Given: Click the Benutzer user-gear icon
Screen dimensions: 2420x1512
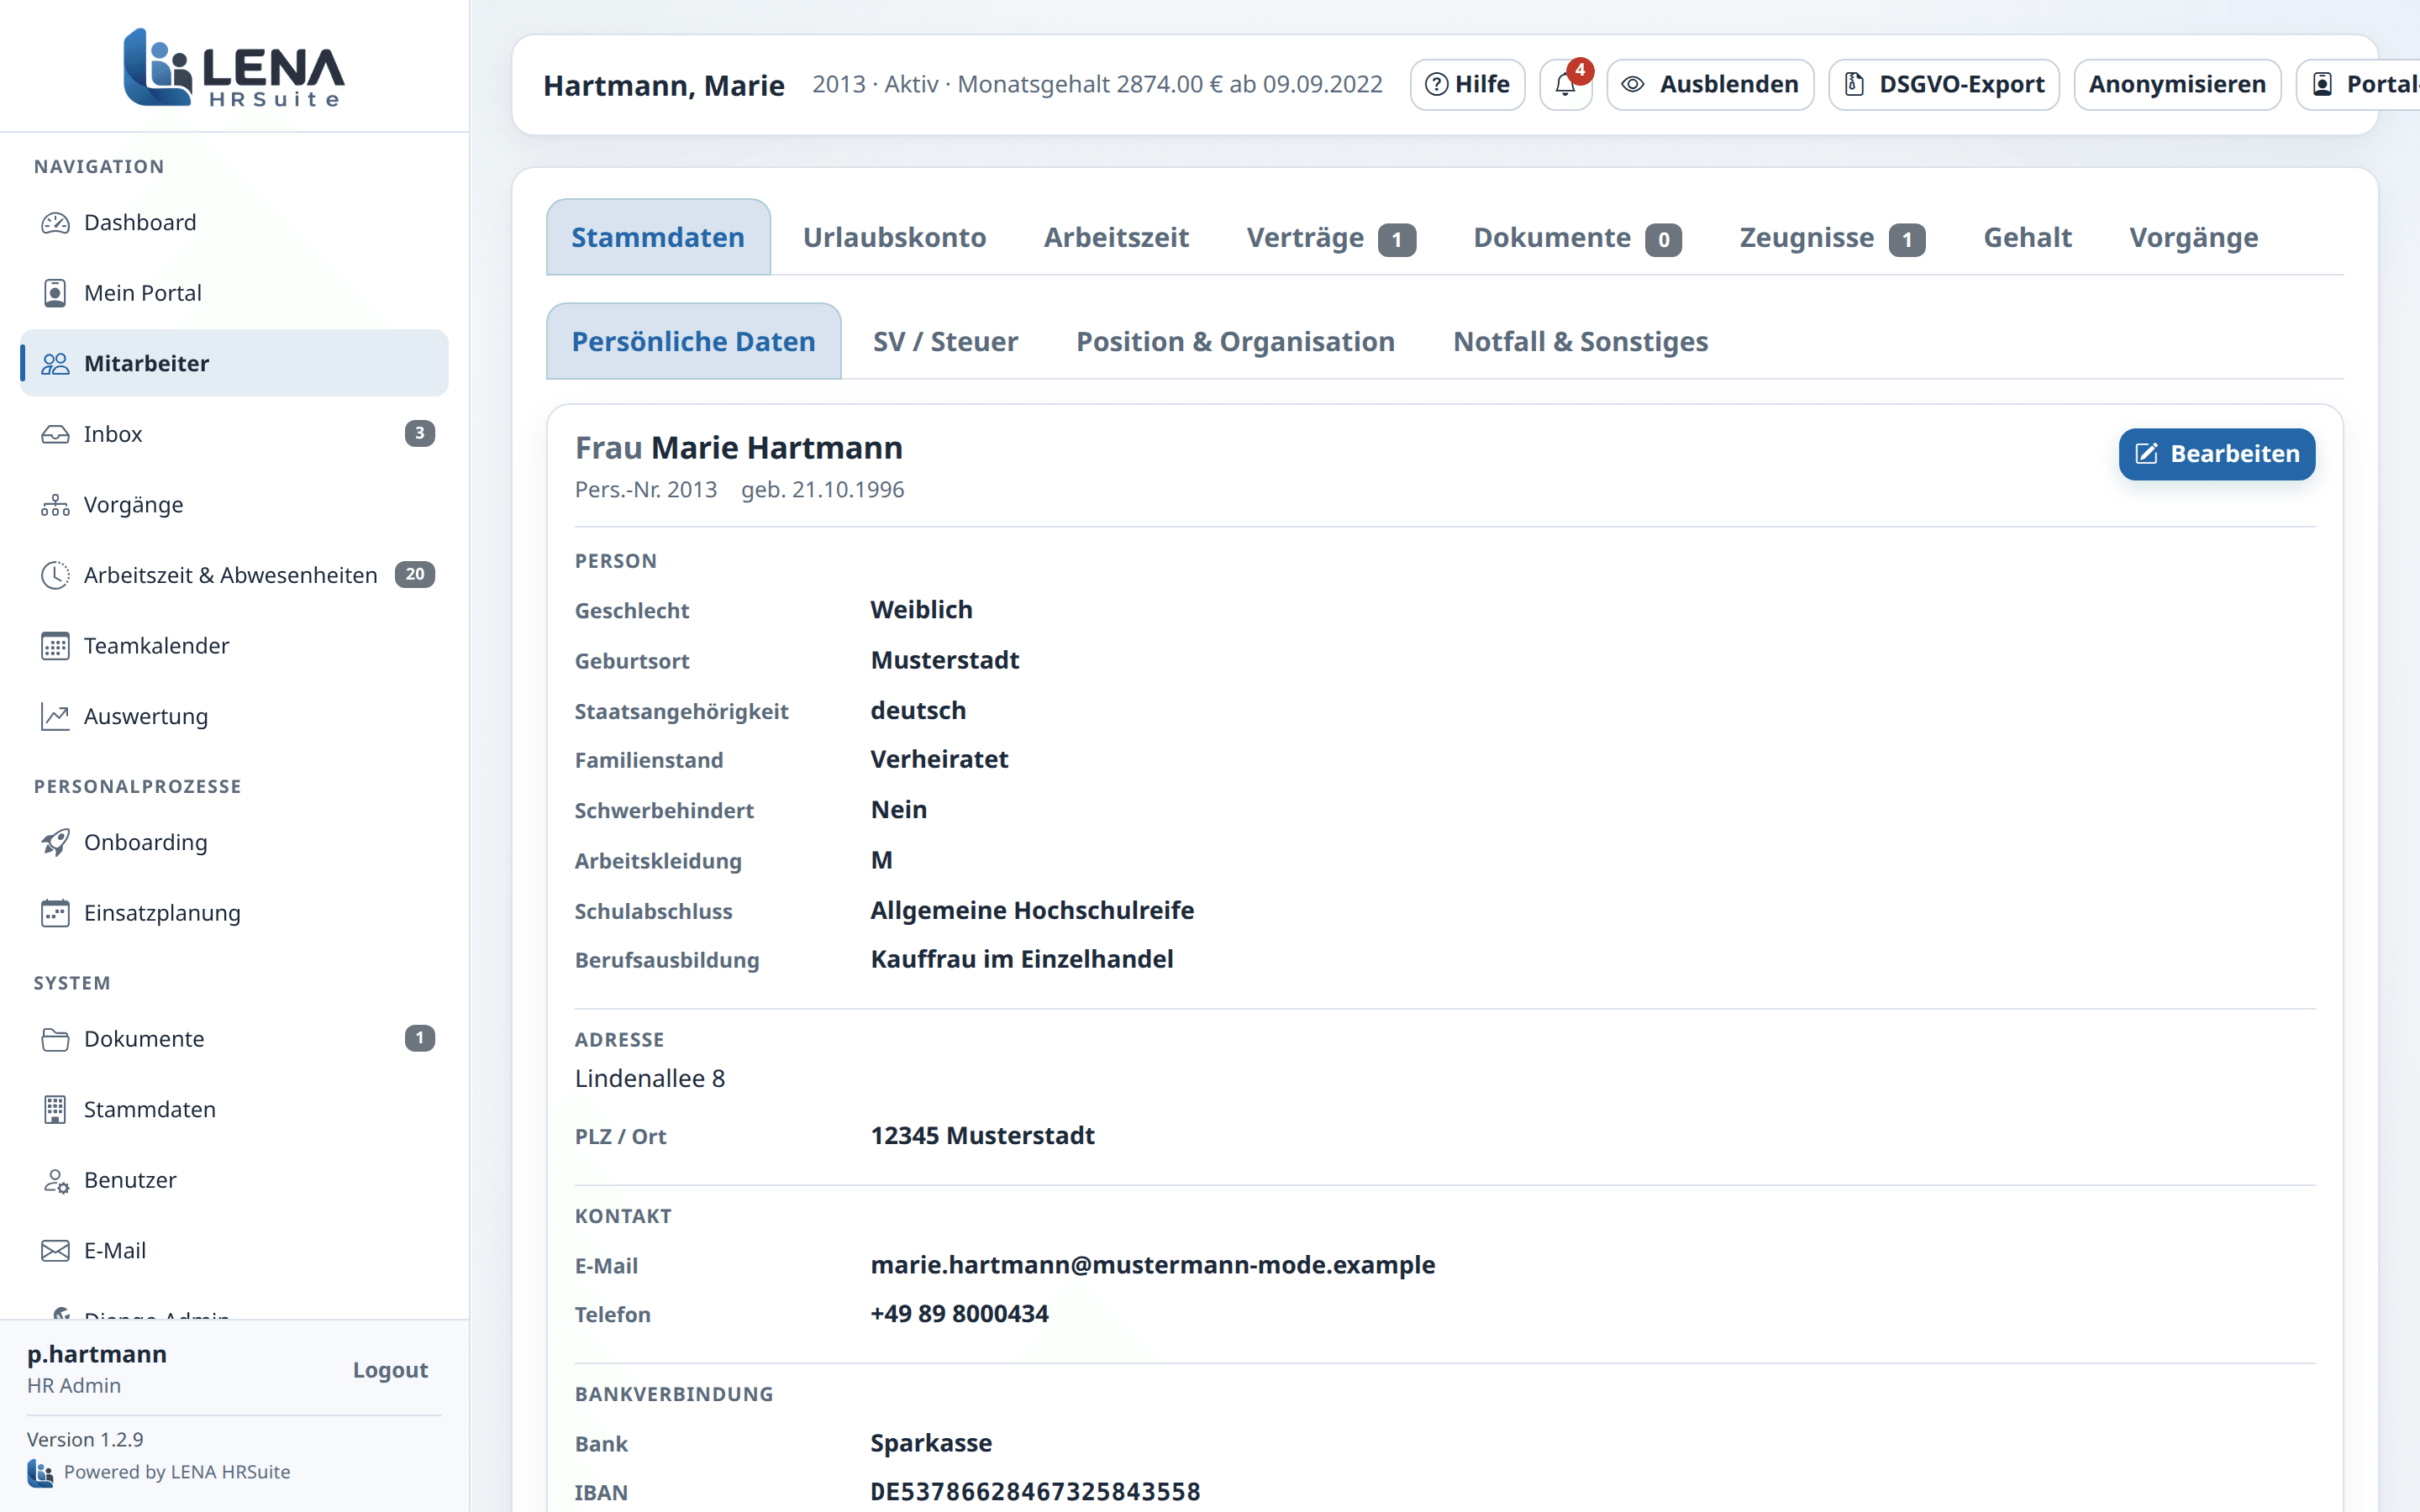Looking at the screenshot, I should (55, 1180).
